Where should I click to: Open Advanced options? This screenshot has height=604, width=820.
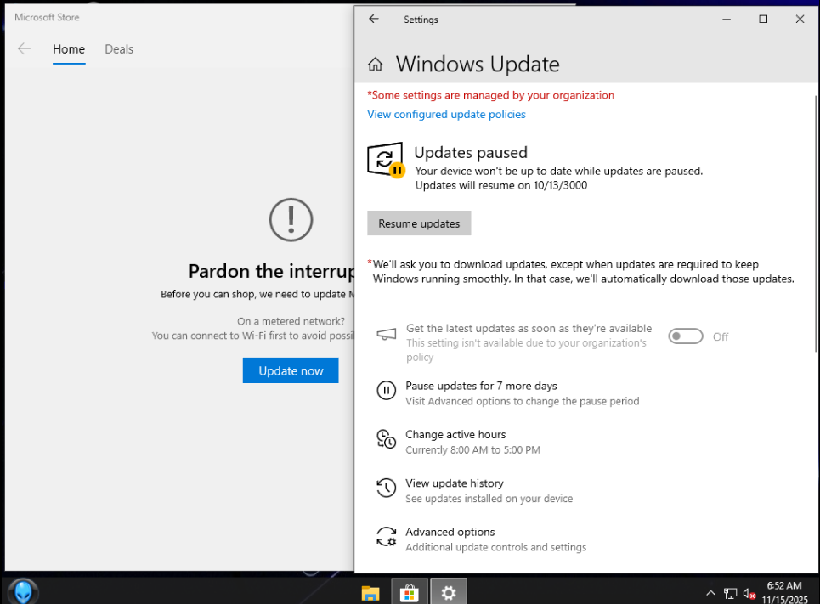(450, 532)
